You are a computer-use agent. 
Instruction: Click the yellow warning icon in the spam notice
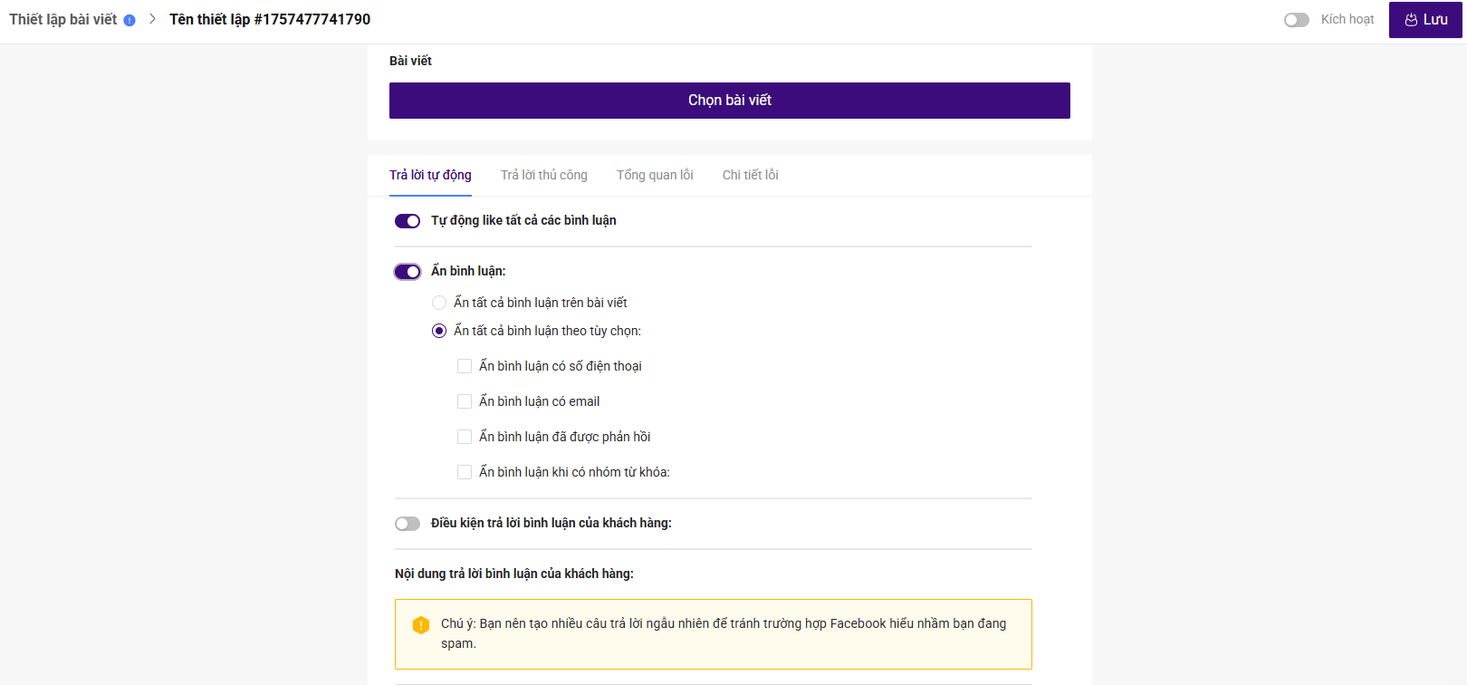421,624
